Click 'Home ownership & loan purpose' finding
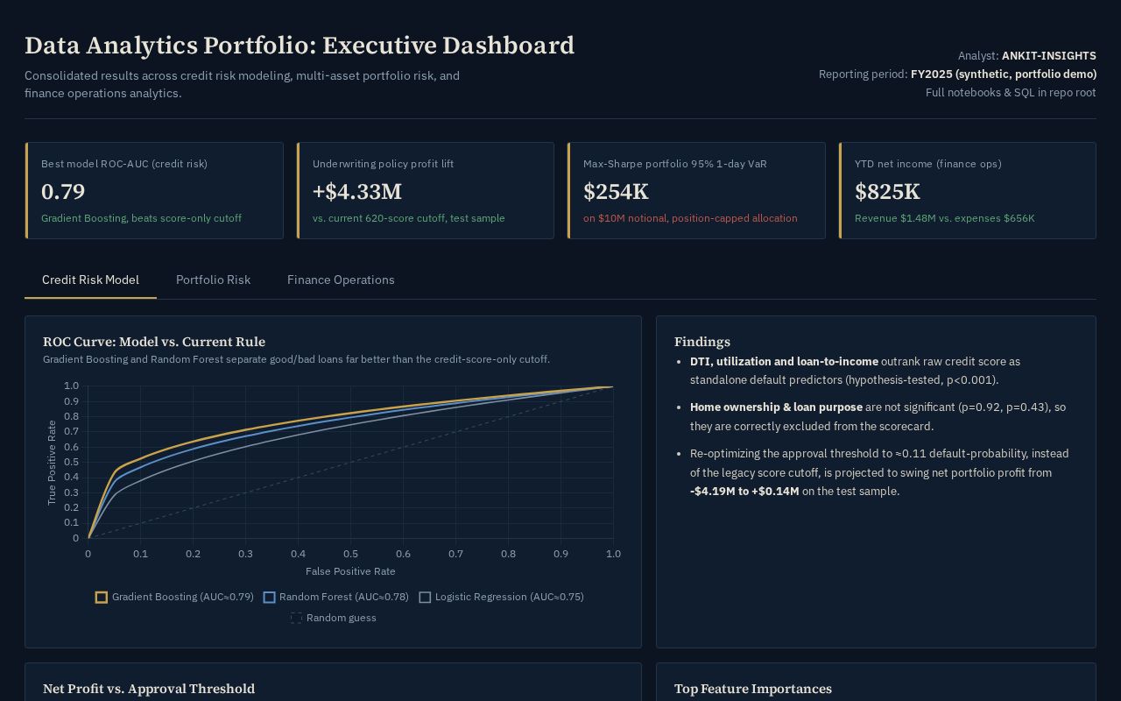 776,407
